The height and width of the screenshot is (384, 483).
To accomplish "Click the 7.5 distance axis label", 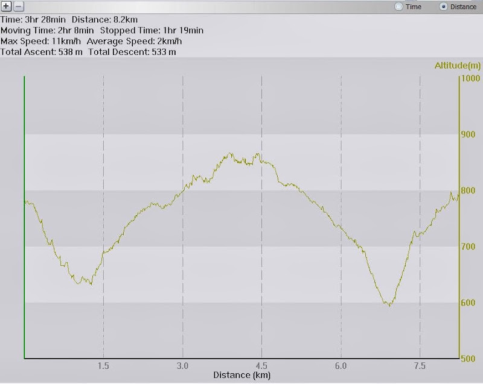I will coord(420,366).
